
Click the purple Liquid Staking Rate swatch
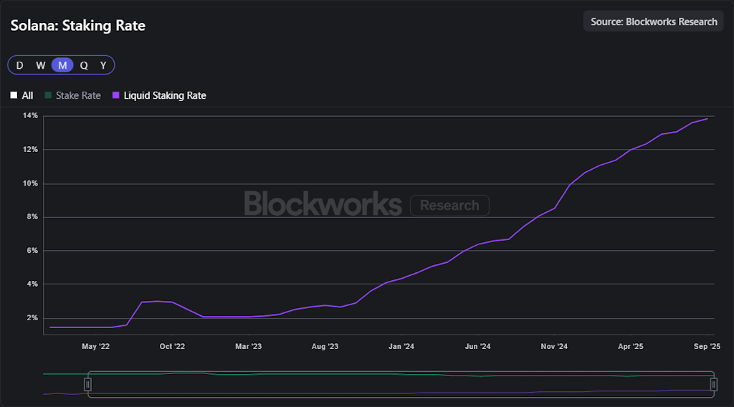[116, 95]
